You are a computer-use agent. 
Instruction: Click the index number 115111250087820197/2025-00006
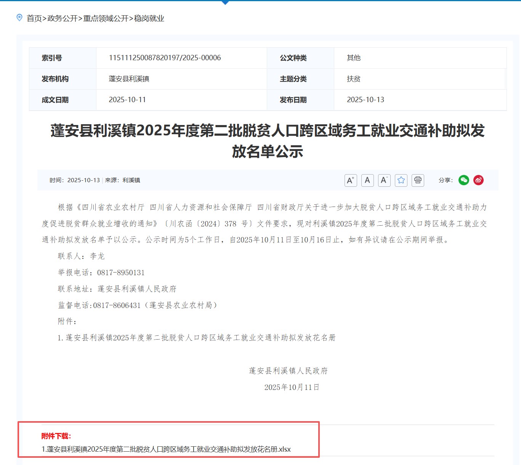[165, 58]
